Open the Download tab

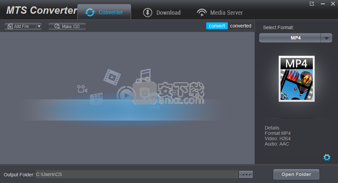[x=162, y=12]
